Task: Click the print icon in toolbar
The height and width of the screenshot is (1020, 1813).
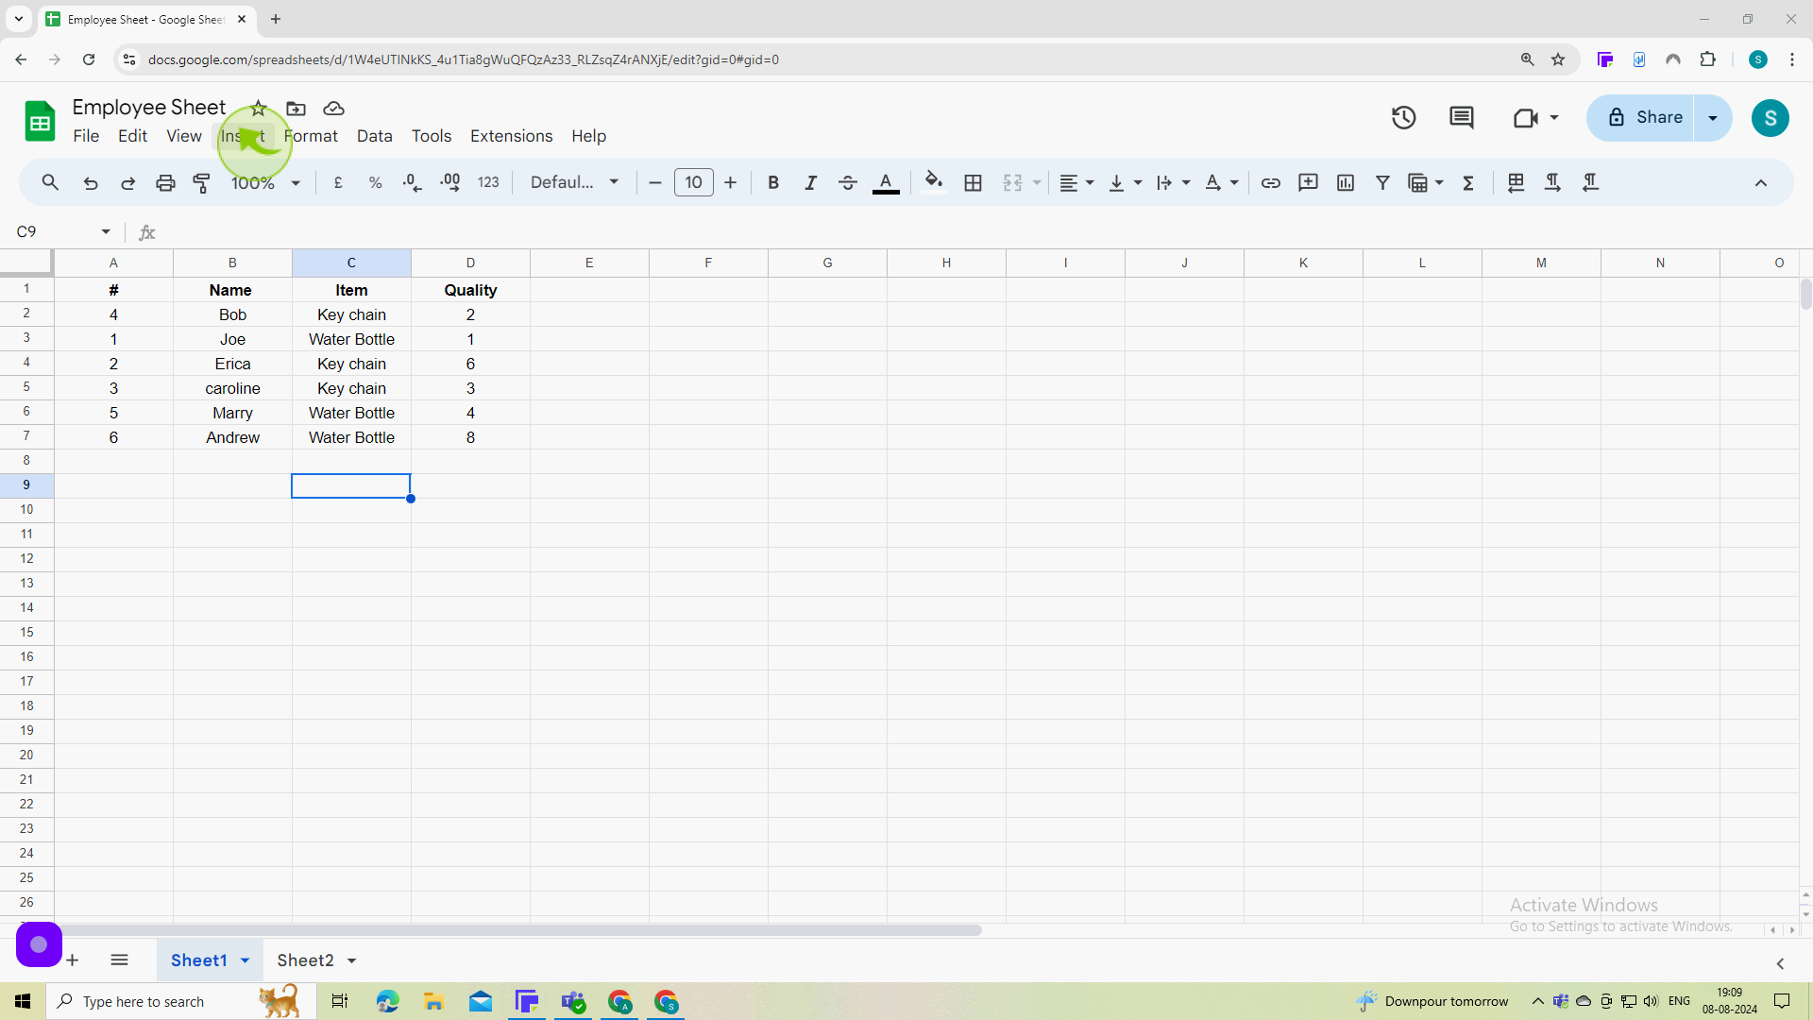Action: (x=165, y=183)
